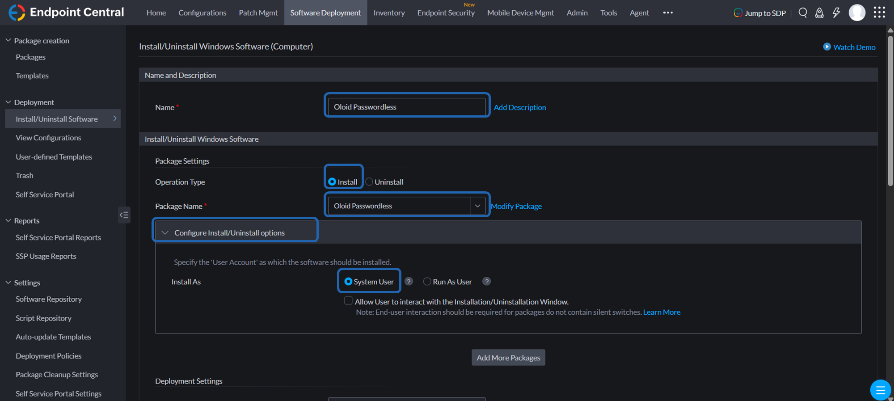Viewport: 894px width, 401px height.
Task: Click the page vertical scrollbar thumb
Action: (890, 111)
